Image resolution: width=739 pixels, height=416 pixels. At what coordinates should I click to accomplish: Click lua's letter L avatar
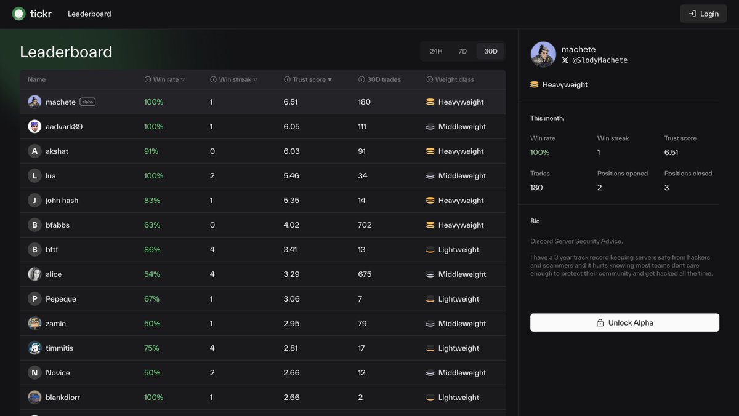34,176
